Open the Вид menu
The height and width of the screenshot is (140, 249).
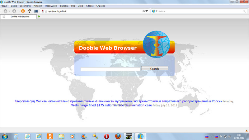tap(73, 6)
